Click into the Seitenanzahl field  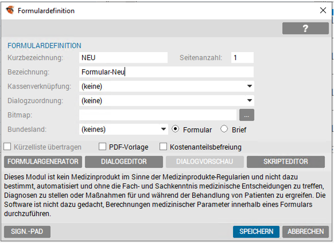(x=242, y=57)
